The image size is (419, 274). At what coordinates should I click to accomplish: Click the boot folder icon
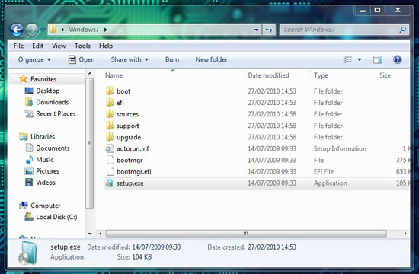(110, 91)
